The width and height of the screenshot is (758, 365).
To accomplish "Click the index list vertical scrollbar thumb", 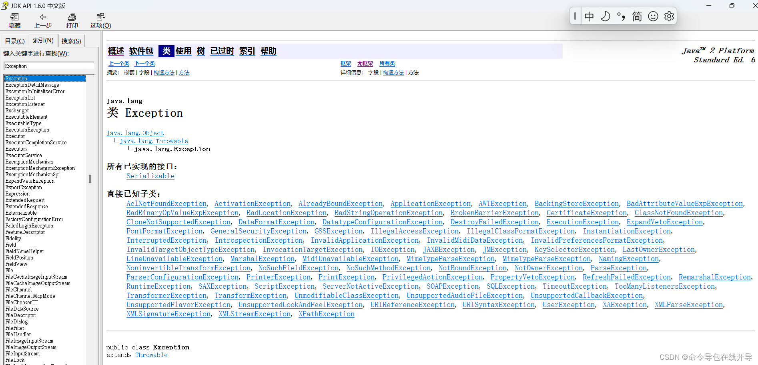I will coord(90,179).
